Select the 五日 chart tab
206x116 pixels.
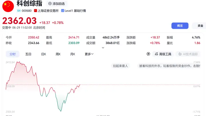28,54
